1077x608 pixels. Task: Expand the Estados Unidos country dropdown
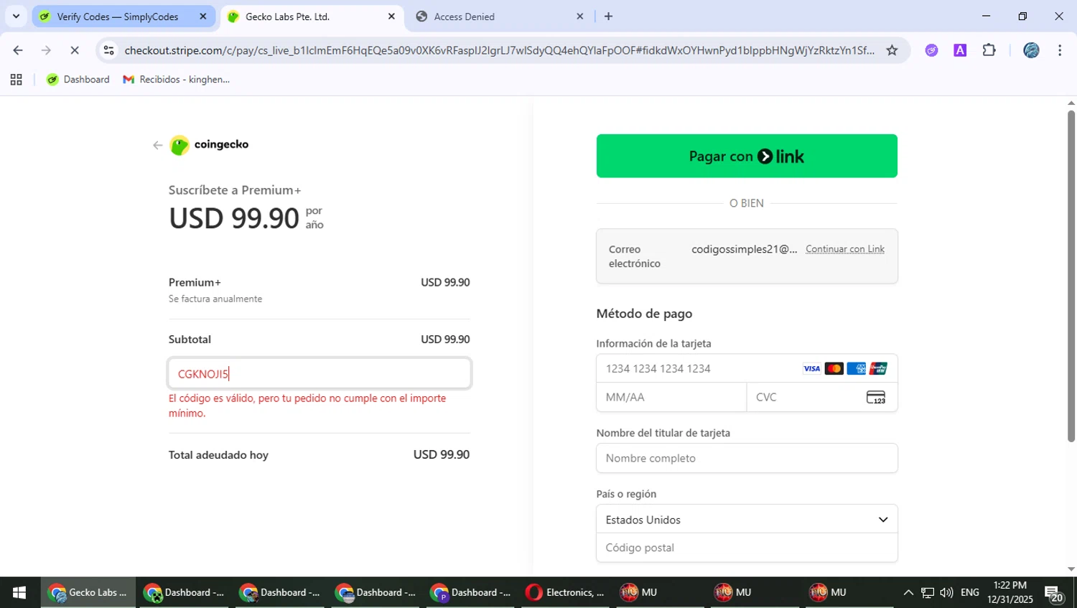coord(747,520)
